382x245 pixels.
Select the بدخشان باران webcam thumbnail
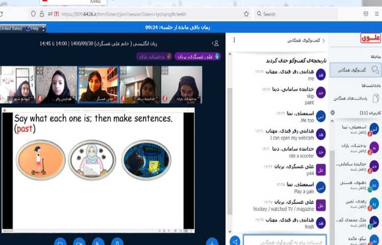point(181,85)
